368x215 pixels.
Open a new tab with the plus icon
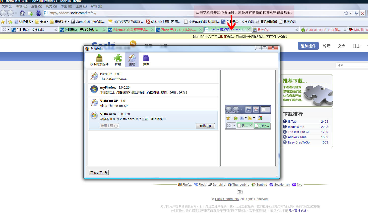tap(31, 13)
